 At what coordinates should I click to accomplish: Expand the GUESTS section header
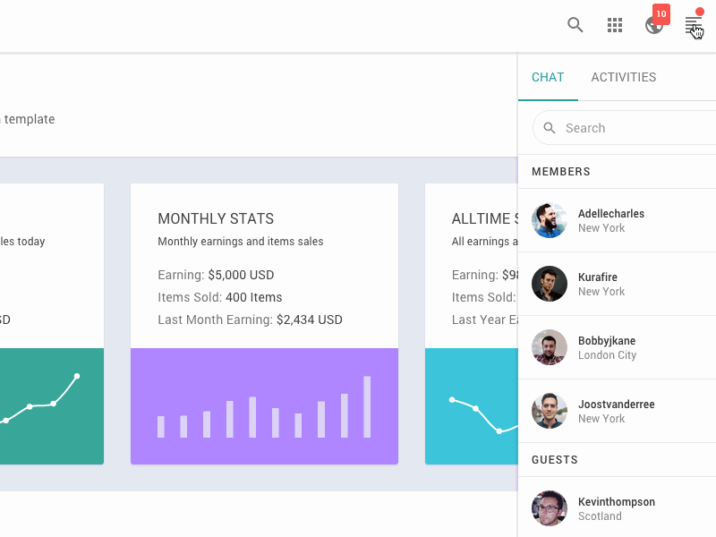(x=553, y=459)
